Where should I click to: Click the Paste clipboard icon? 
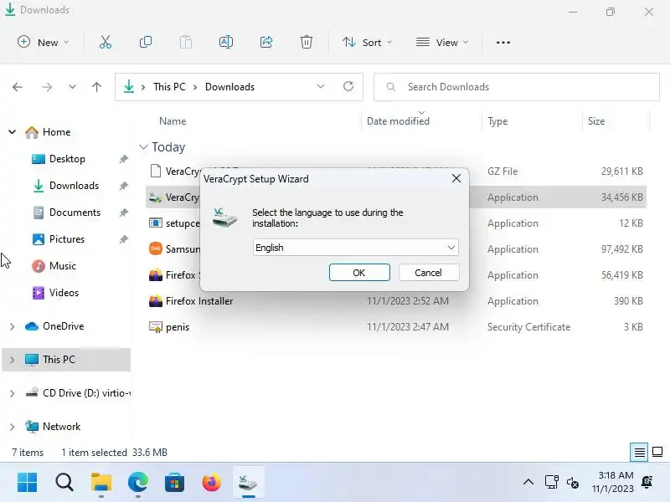[x=186, y=43]
